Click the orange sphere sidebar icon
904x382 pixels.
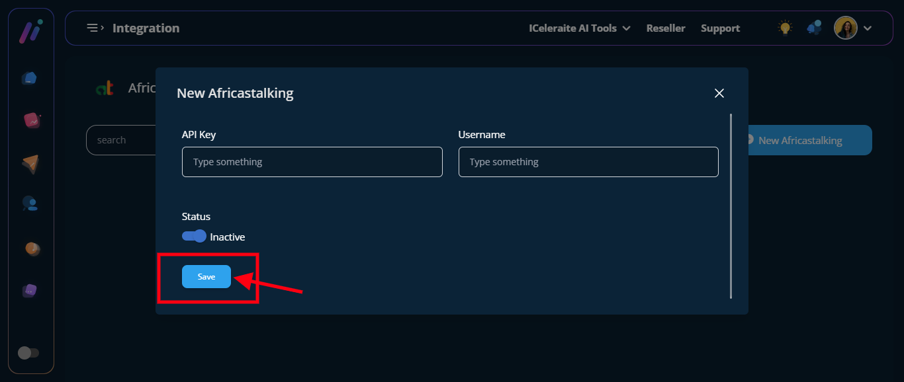click(32, 248)
